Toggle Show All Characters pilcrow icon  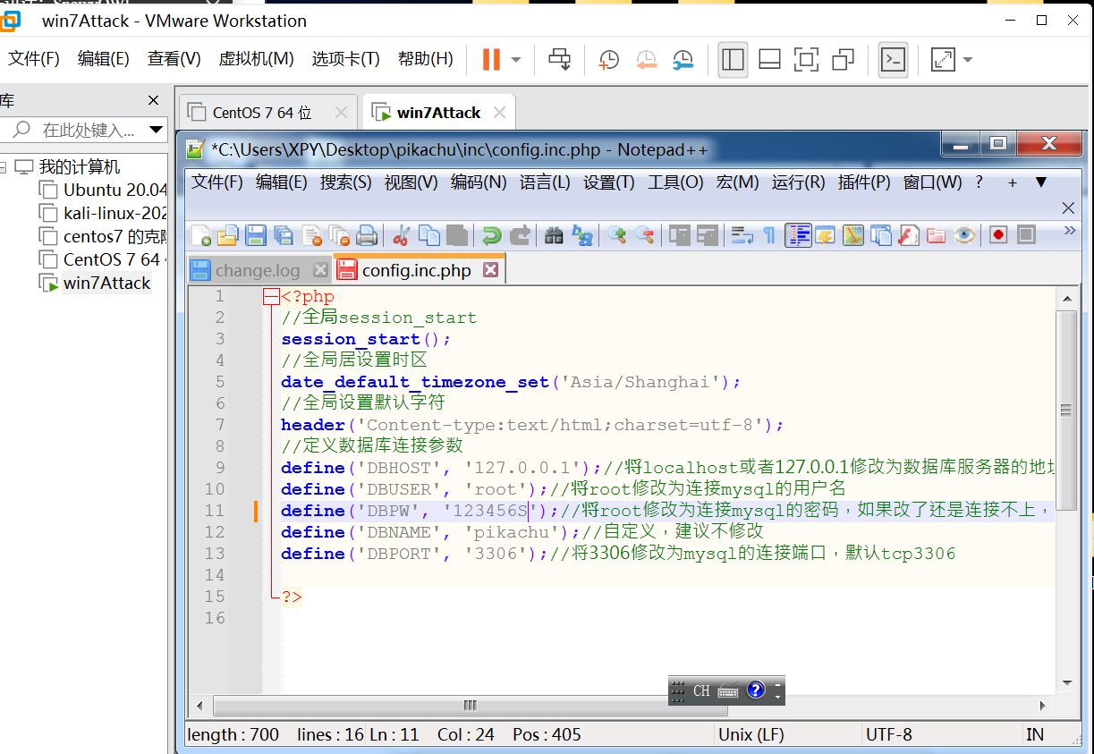(x=769, y=235)
